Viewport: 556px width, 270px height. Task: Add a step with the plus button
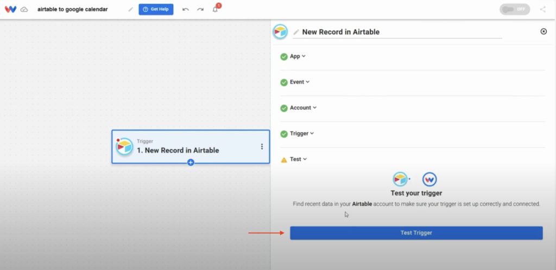pos(191,163)
